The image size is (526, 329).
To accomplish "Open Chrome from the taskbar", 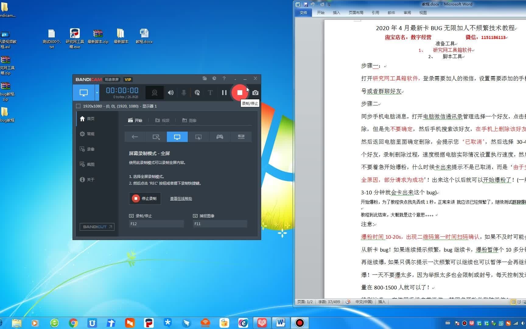I will coord(73,323).
